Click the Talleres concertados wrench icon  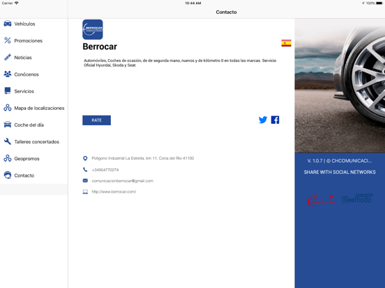pos(8,141)
